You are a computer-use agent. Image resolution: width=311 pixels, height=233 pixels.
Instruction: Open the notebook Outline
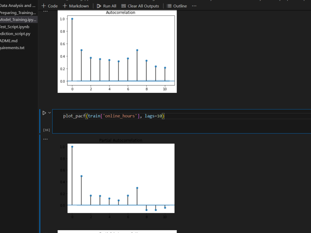point(177,6)
